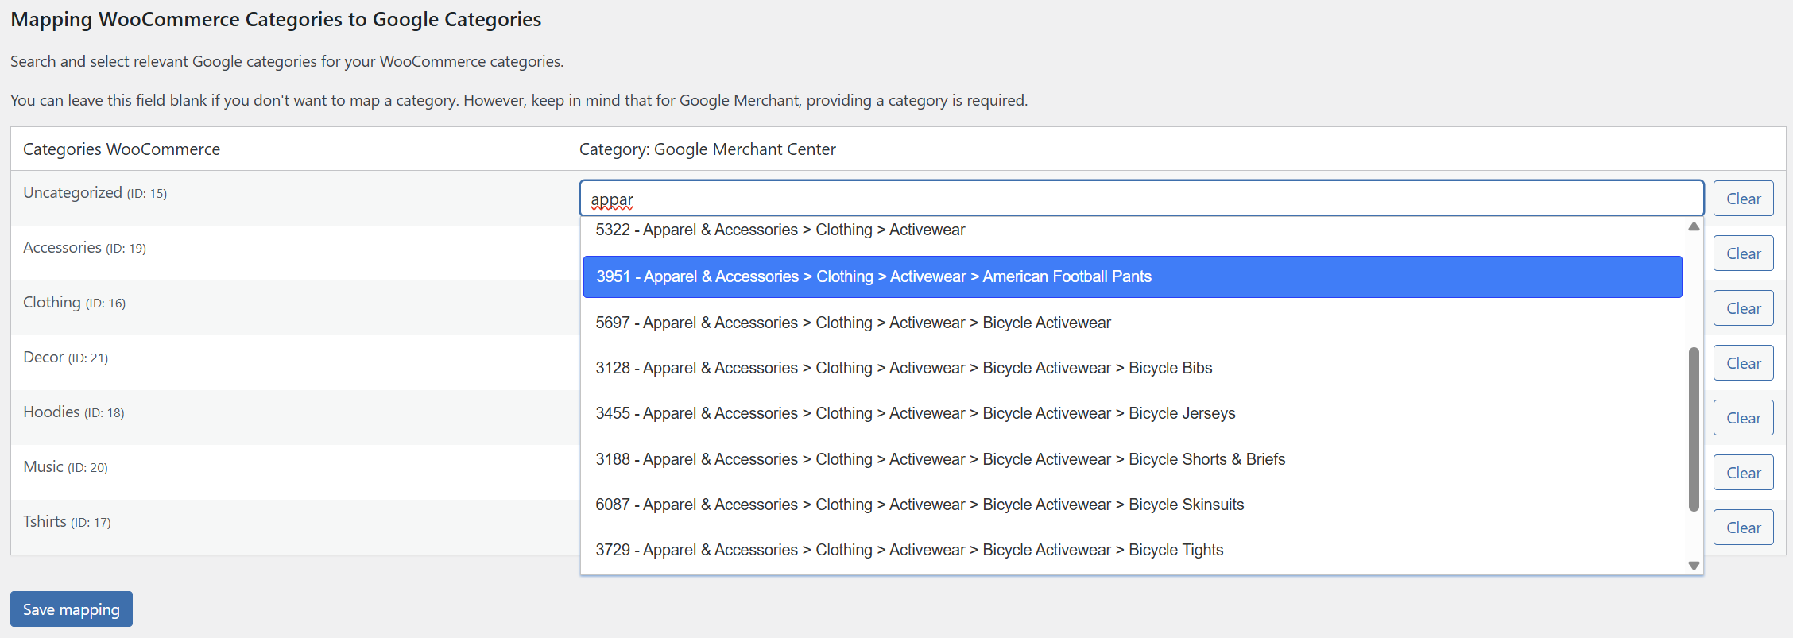Click the dropdown scrollbar thumb
This screenshot has height=638, width=1793.
(1694, 429)
